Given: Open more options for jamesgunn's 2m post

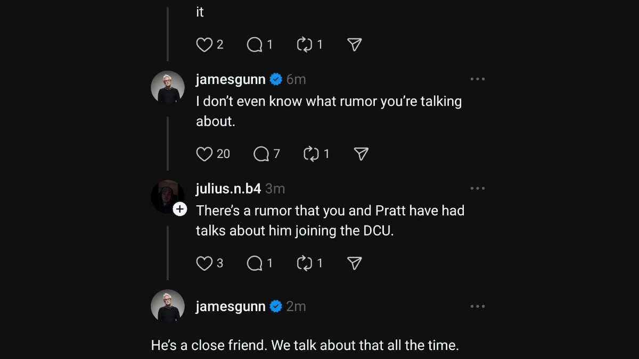Looking at the screenshot, I should point(478,306).
